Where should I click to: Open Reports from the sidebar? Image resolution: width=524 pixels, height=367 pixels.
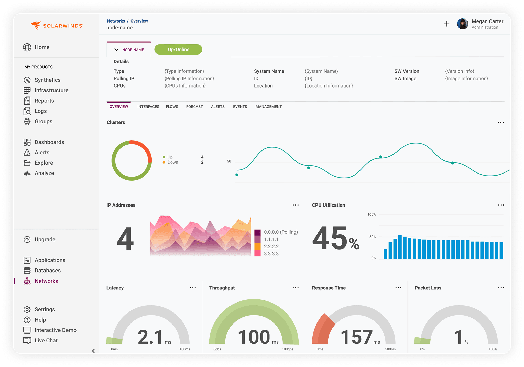[x=44, y=101]
